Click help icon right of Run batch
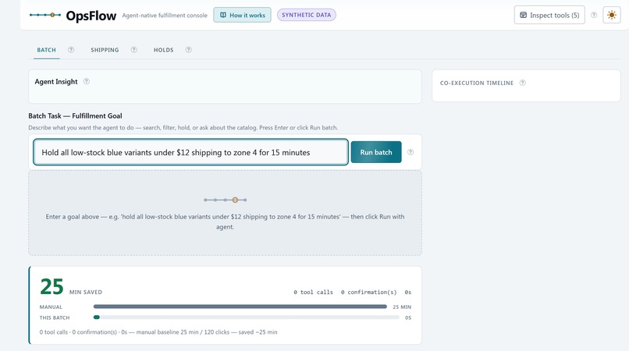Image resolution: width=629 pixels, height=351 pixels. click(410, 152)
